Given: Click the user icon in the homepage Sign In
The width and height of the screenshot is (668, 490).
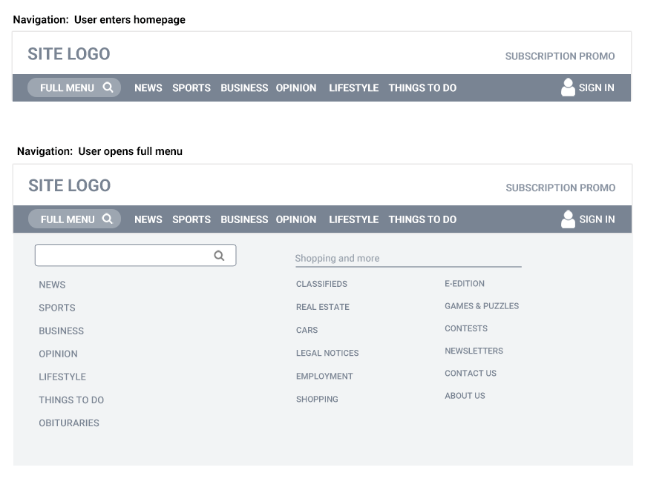Looking at the screenshot, I should tap(568, 87).
